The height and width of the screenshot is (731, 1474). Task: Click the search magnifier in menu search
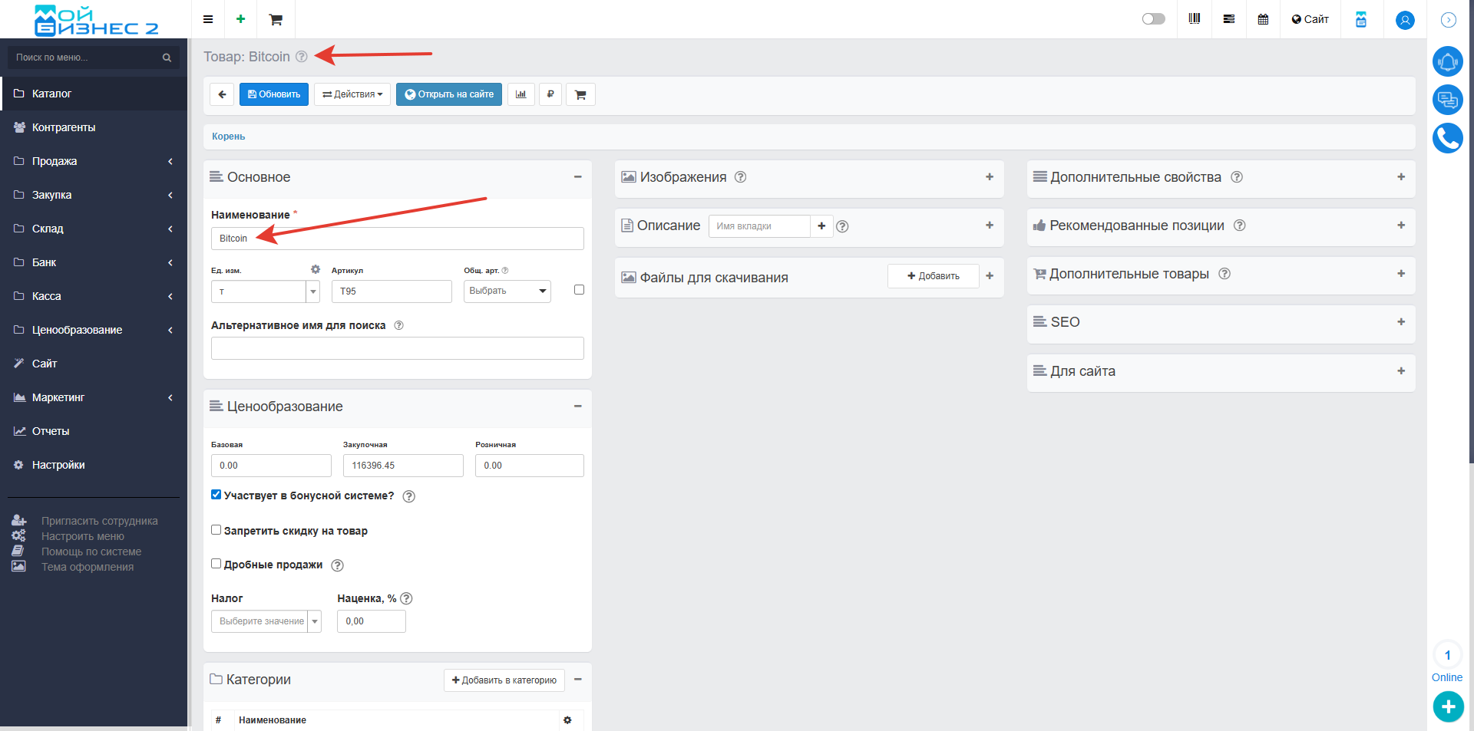coord(167,58)
